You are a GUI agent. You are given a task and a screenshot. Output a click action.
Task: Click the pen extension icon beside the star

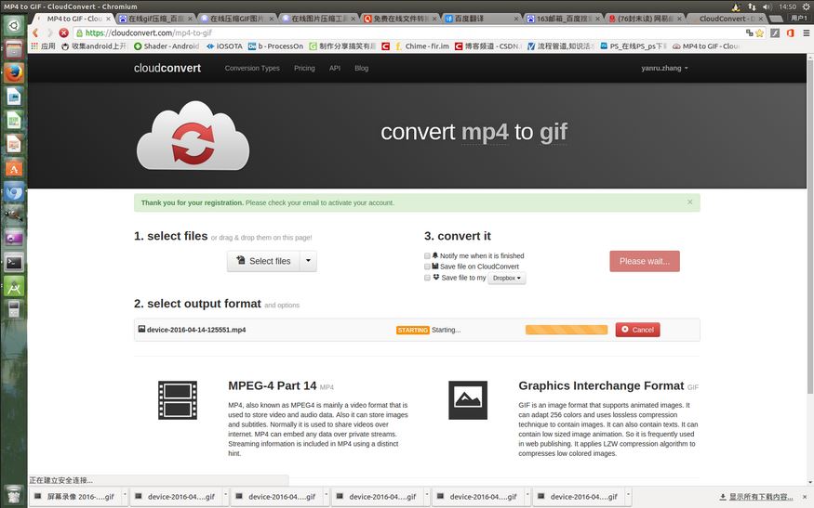[775, 33]
